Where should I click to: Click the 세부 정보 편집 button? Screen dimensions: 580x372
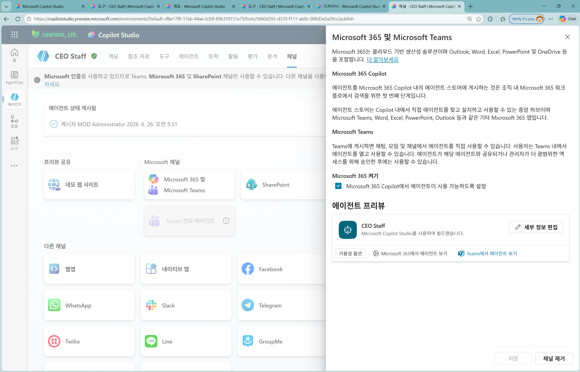(536, 227)
